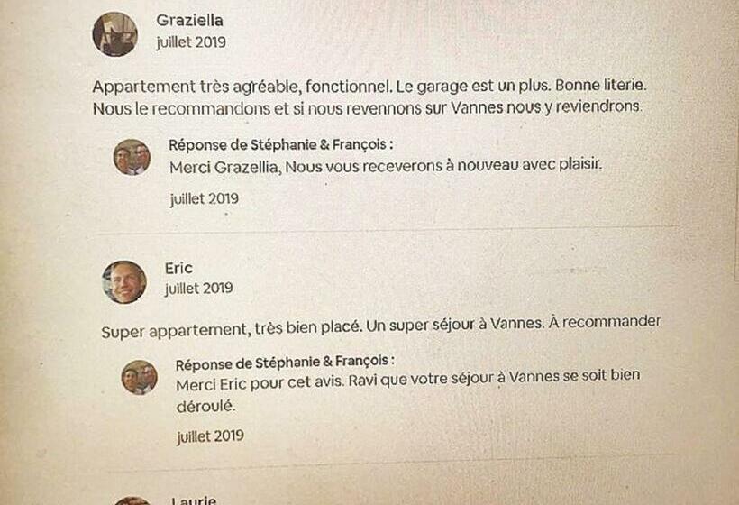This screenshot has width=739, height=505.
Task: Open reviewer Eric's name link
Action: pos(178,268)
